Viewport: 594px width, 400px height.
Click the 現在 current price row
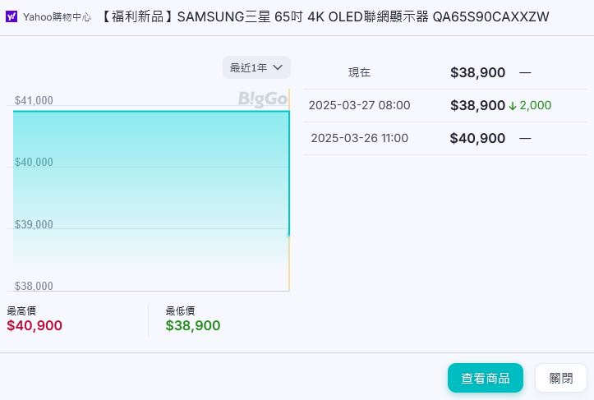pos(444,72)
